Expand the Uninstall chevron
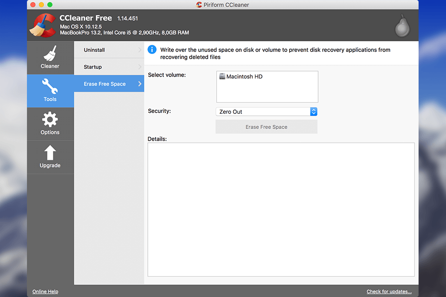 tap(140, 50)
